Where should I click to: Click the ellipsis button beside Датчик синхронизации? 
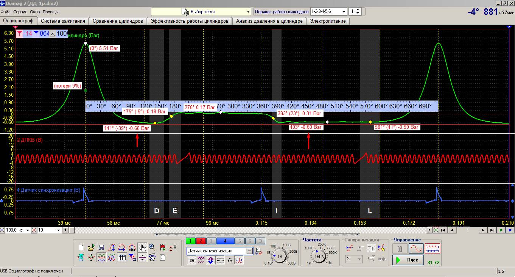click(x=249, y=251)
